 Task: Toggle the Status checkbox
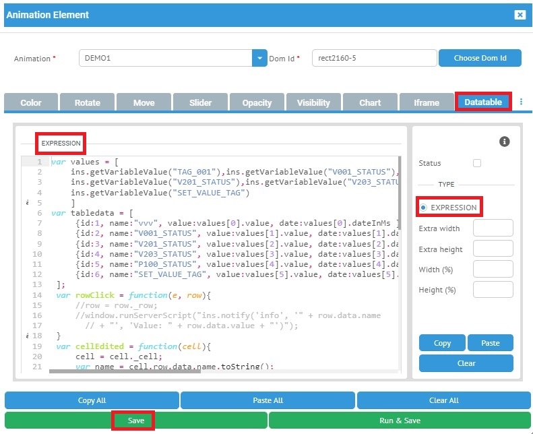(x=477, y=163)
